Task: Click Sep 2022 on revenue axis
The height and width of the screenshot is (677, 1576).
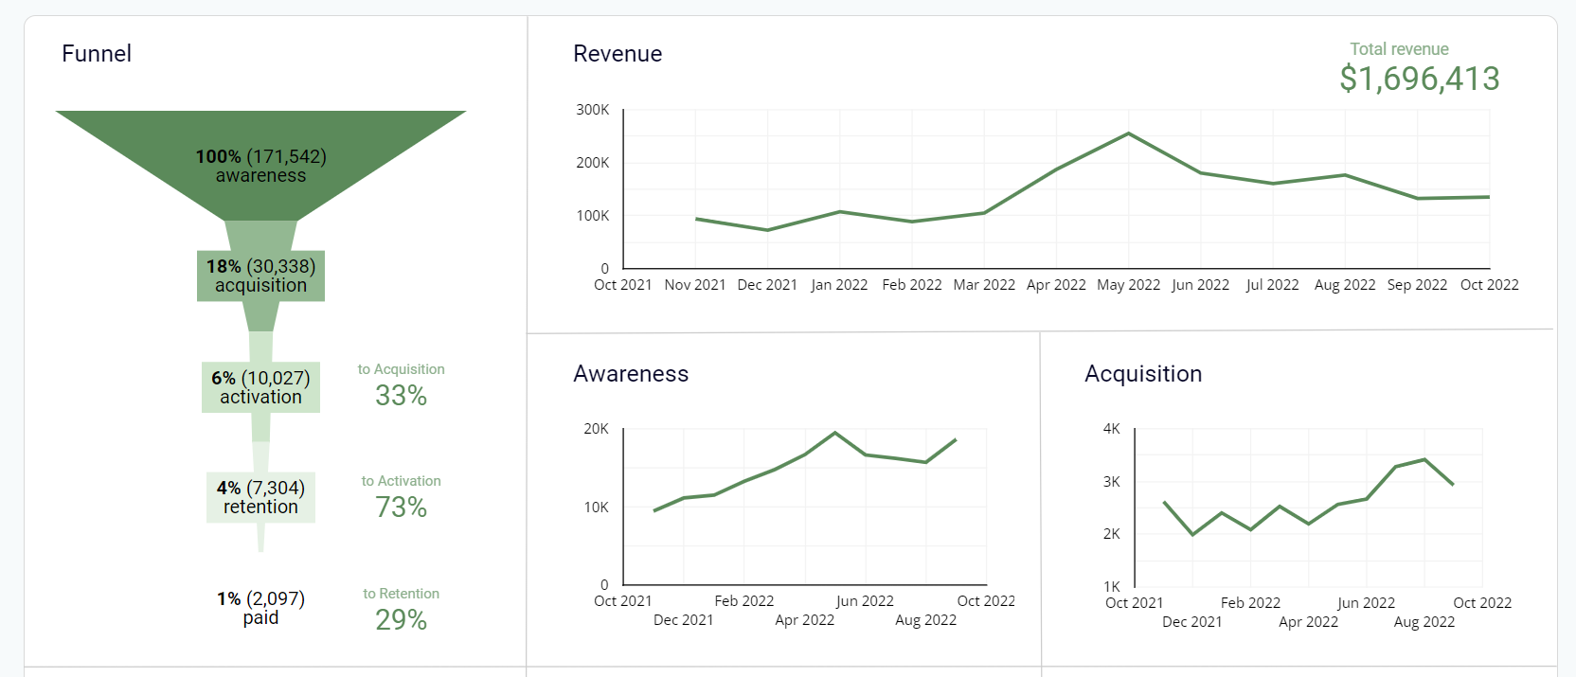Action: point(1417,285)
